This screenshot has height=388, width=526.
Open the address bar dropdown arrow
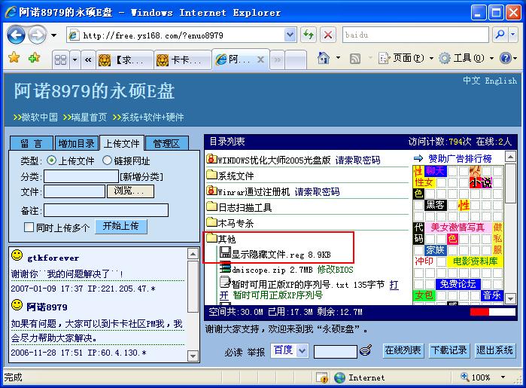coord(290,35)
